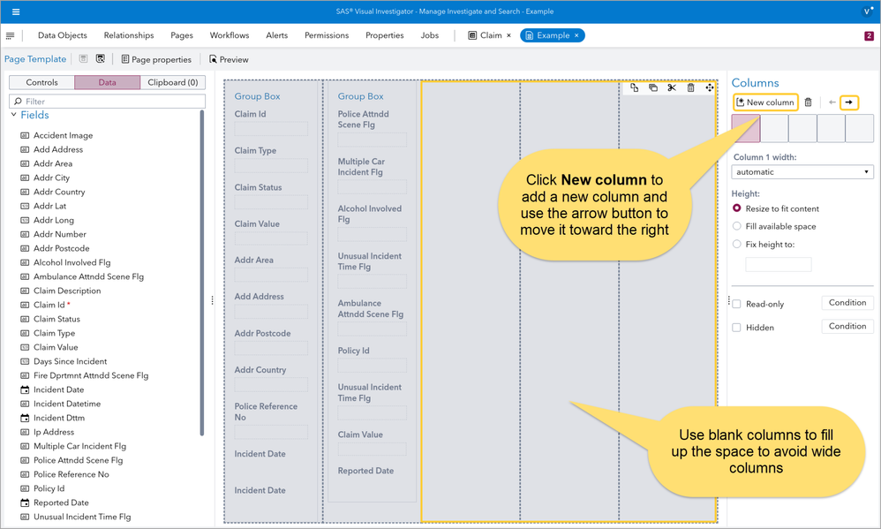
Task: Click Page properties button
Action: point(156,59)
